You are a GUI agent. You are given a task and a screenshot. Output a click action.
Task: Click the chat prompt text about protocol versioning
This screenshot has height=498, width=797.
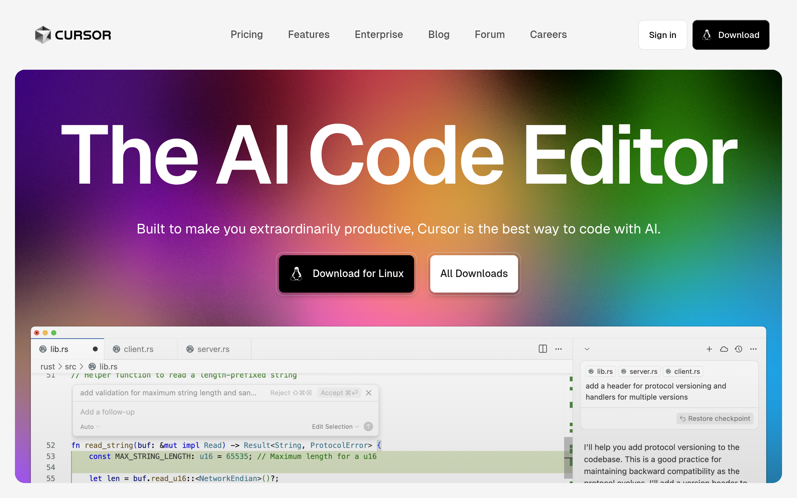pos(656,391)
